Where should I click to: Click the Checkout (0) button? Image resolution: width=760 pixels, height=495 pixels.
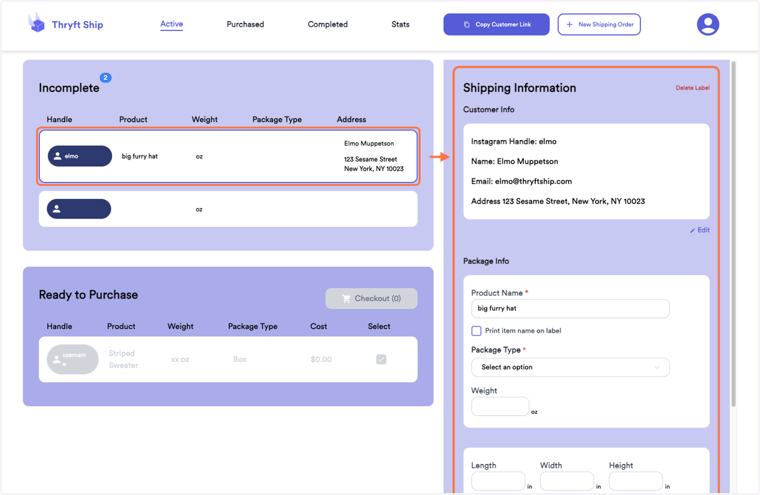372,299
